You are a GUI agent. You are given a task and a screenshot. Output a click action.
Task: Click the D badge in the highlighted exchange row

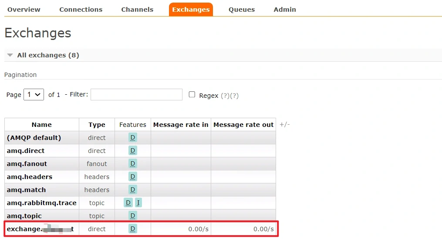(x=133, y=229)
